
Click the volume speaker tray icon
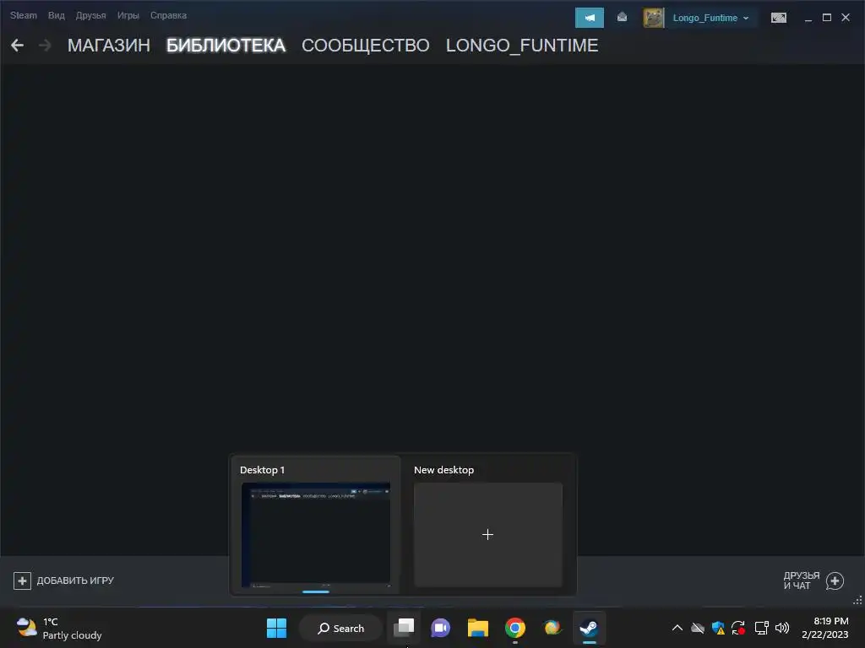pyautogui.click(x=781, y=628)
